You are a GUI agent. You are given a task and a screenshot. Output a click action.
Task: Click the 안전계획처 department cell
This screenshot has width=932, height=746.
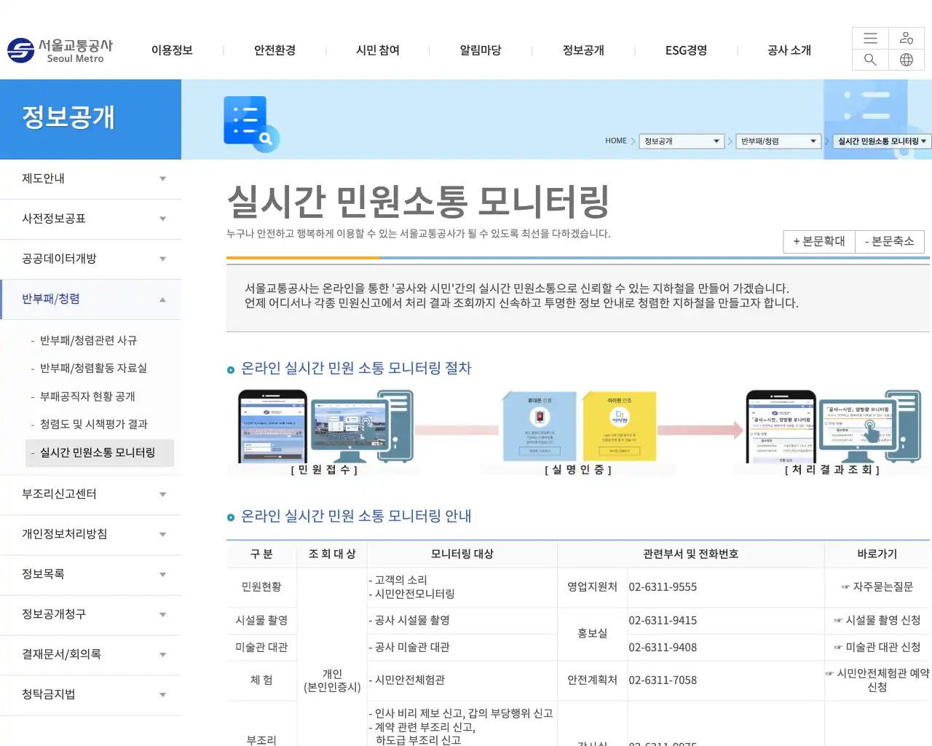pos(592,680)
